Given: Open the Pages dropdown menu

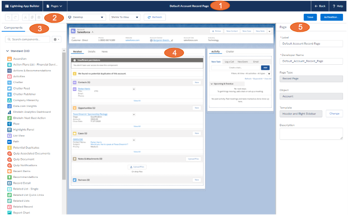Looking at the screenshot, I should pyautogui.click(x=54, y=6).
